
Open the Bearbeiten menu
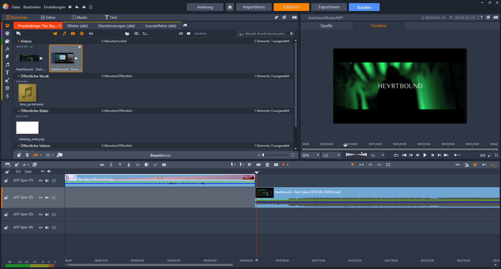tap(32, 7)
